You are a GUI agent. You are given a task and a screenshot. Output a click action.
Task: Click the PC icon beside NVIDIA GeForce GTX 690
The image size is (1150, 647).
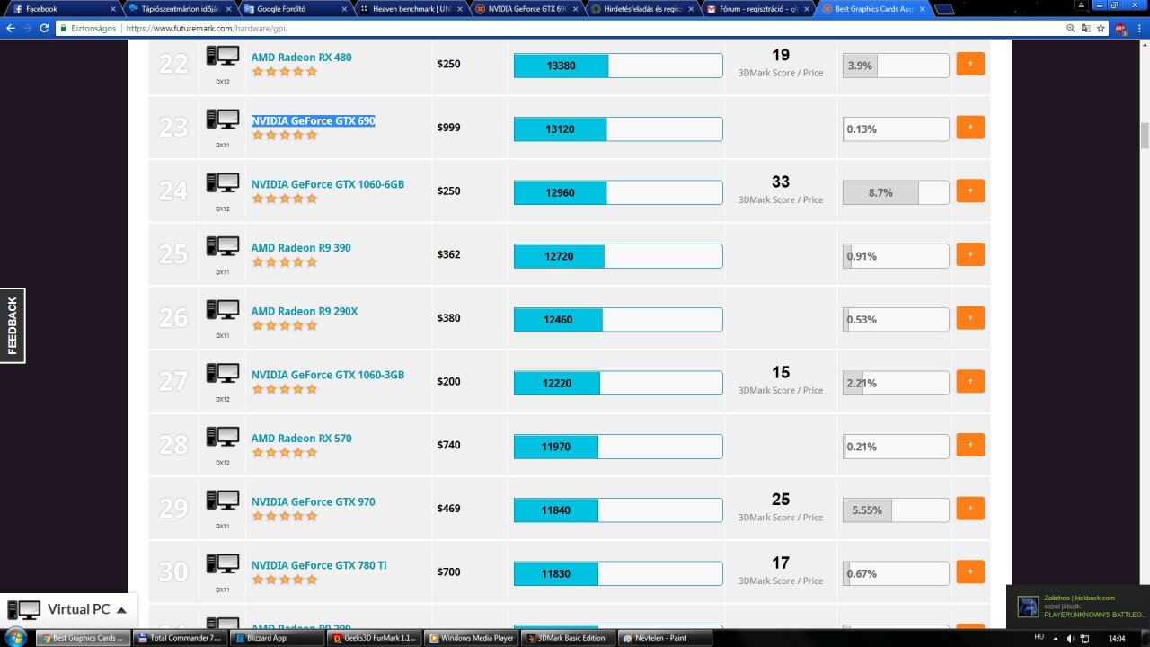point(223,120)
